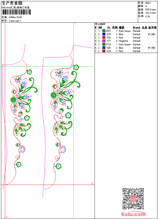Click the Blue swatch in row 6
This screenshot has height=219, width=158.
pos(104,48)
